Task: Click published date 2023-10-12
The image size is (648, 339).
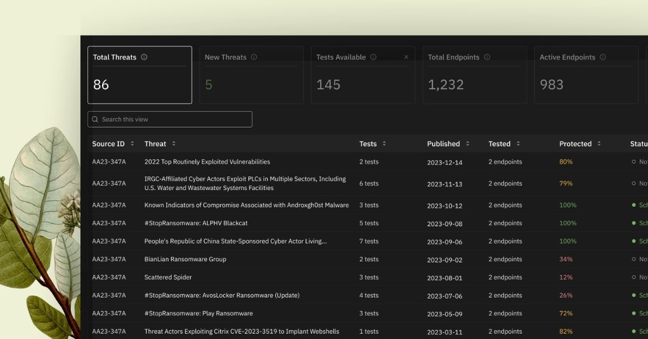Action: tap(444, 206)
